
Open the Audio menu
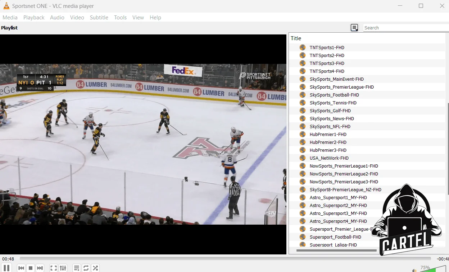tap(57, 17)
